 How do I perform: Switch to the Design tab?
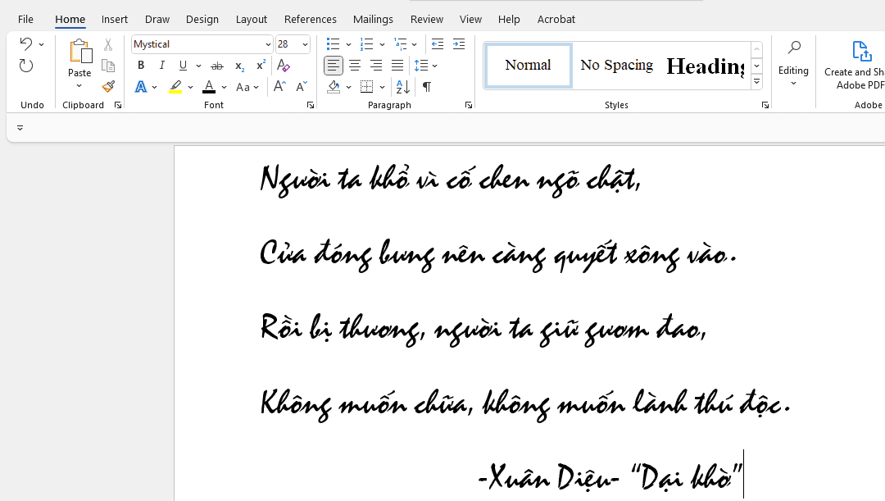(202, 19)
